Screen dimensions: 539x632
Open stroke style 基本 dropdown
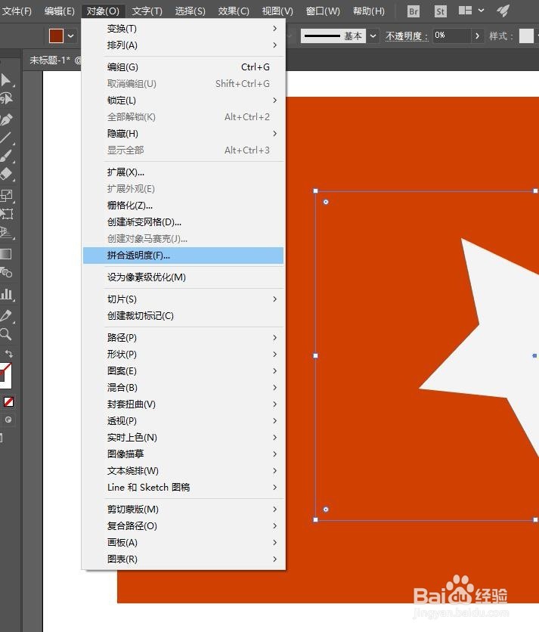coord(373,36)
